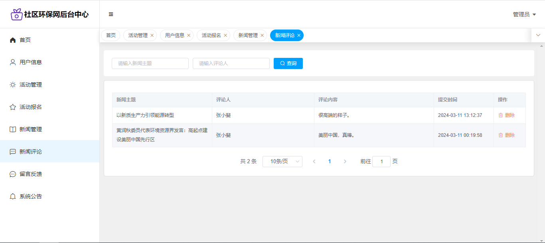
Task: Expand the tab list chevron at right
Action: click(x=538, y=35)
